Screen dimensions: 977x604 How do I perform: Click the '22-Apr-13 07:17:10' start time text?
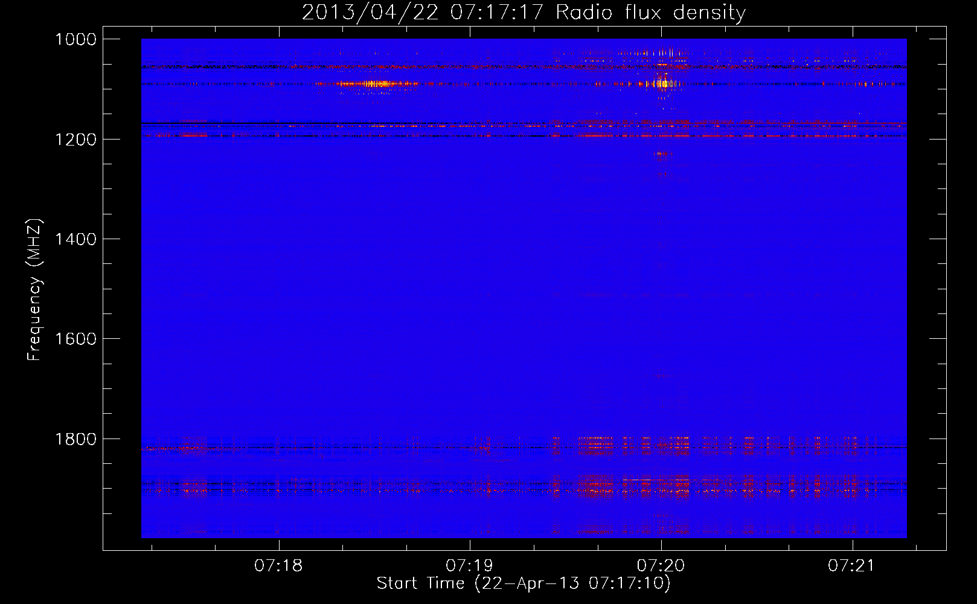572,583
